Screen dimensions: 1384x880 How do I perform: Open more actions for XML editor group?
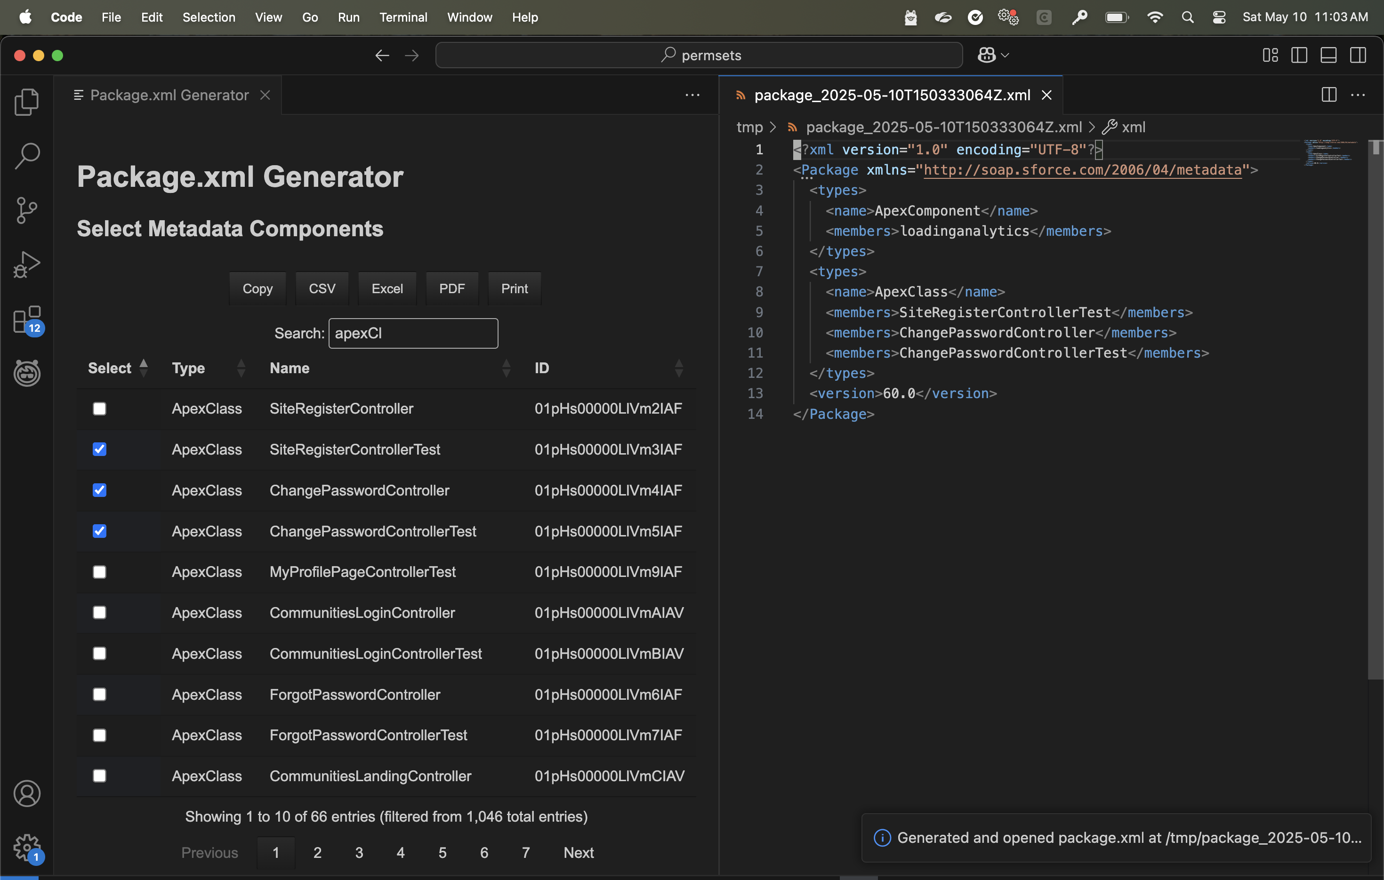coord(1358,95)
